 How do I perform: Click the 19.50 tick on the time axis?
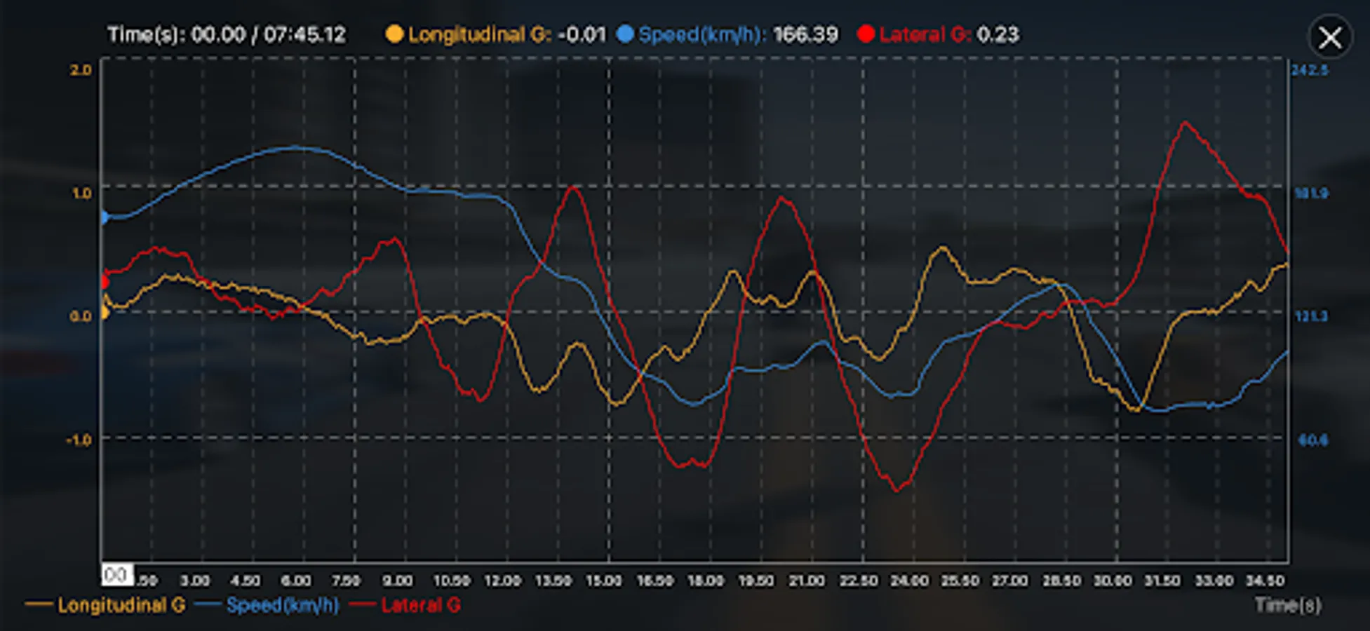pyautogui.click(x=755, y=581)
